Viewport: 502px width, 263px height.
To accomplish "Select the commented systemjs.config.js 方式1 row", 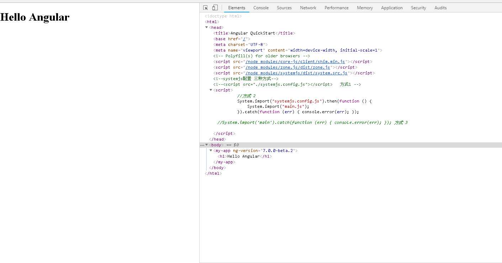I will 287,84.
